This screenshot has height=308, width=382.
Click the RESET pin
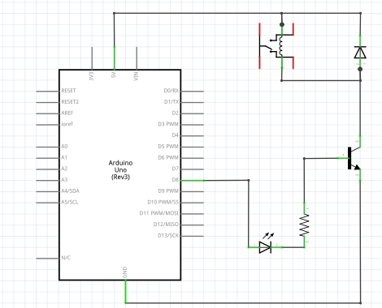pos(48,91)
